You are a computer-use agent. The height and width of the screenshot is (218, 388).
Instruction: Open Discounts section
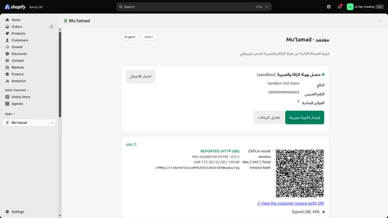(19, 54)
